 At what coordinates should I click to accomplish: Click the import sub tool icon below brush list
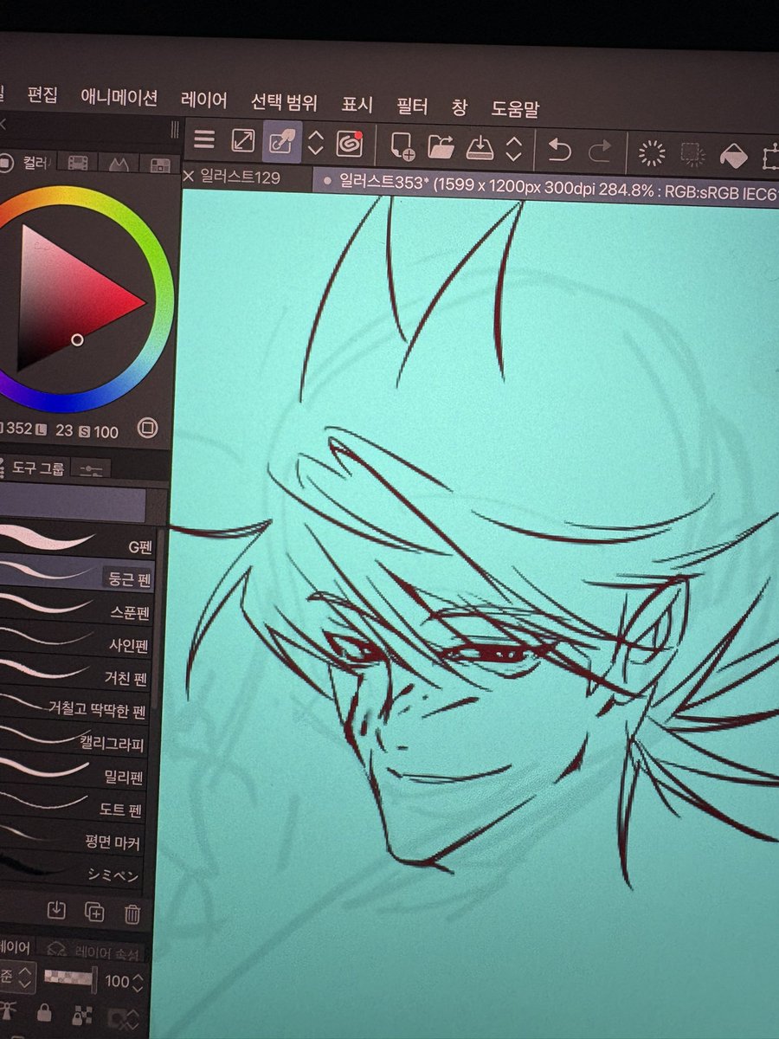point(56,910)
